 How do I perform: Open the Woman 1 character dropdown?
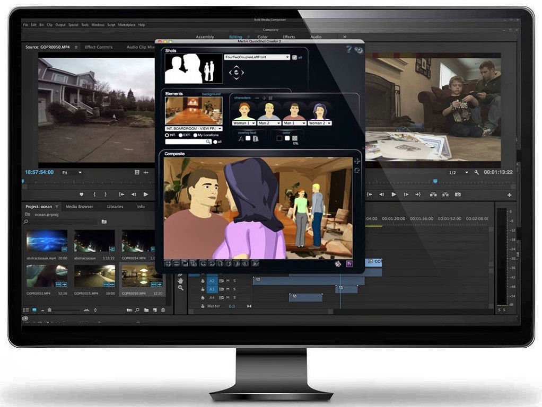pyautogui.click(x=244, y=123)
